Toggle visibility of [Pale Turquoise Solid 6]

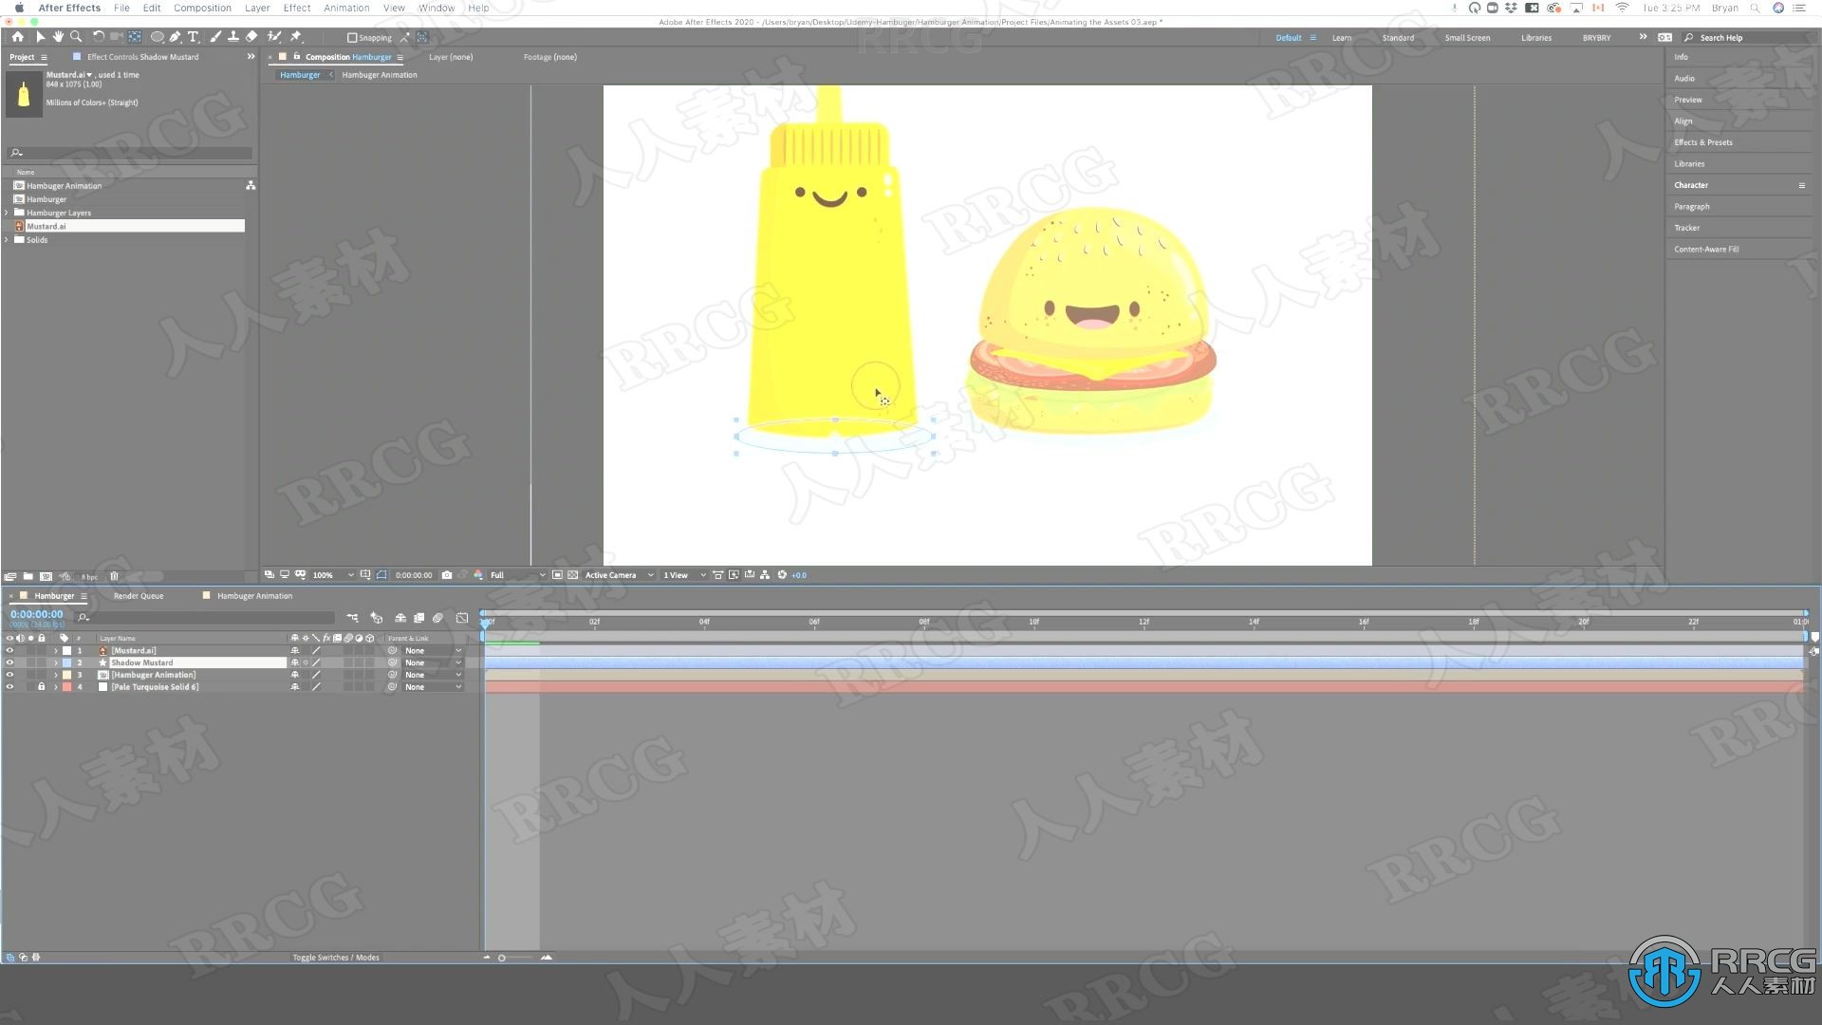point(10,687)
